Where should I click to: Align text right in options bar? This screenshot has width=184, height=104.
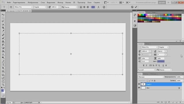88,7
